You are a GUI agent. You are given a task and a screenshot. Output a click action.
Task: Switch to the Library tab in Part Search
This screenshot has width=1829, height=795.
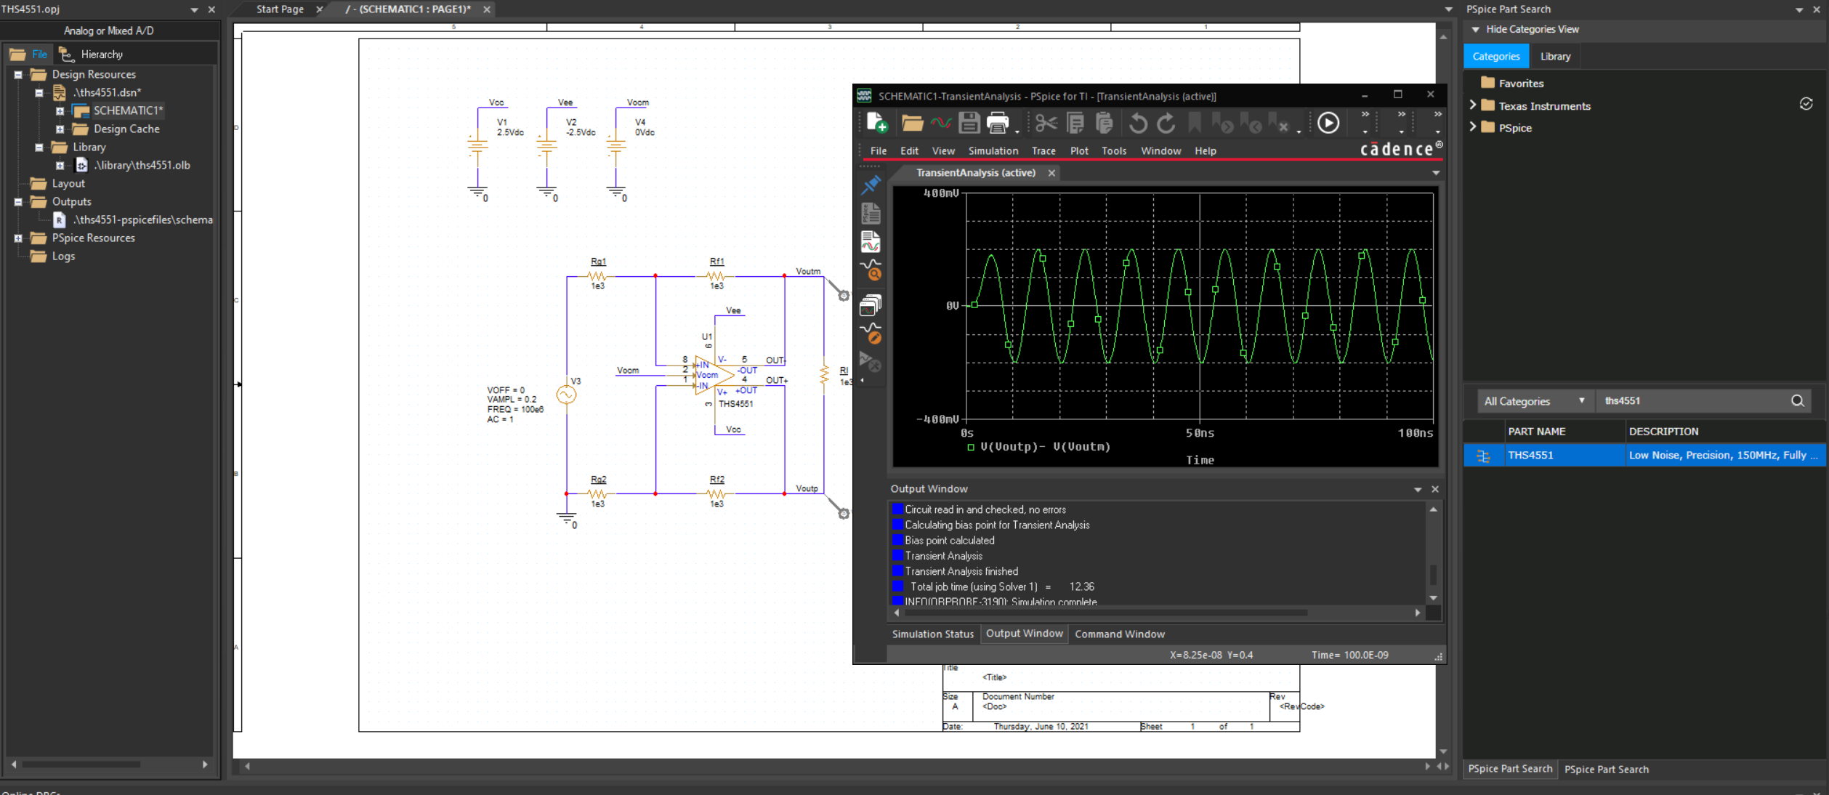click(1555, 57)
